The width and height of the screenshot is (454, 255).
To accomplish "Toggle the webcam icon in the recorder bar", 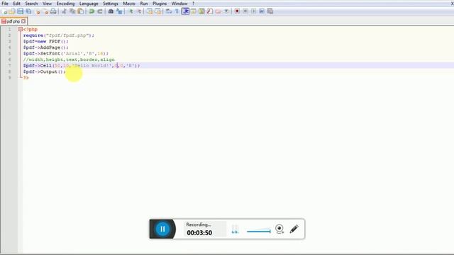I will (x=279, y=229).
